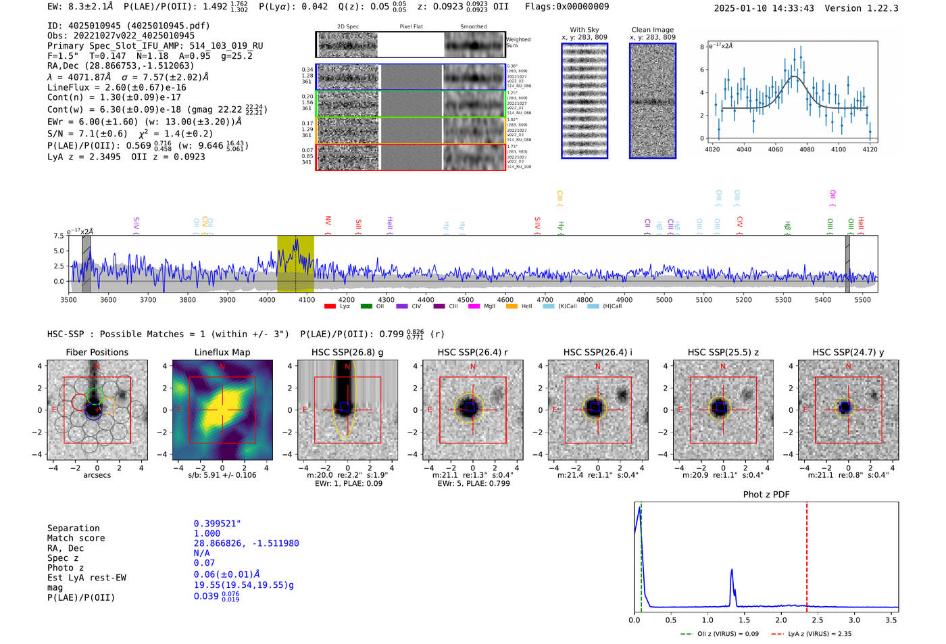Select the blue-outlined fiber spectrum row
The image size is (946, 644).
(x=411, y=77)
